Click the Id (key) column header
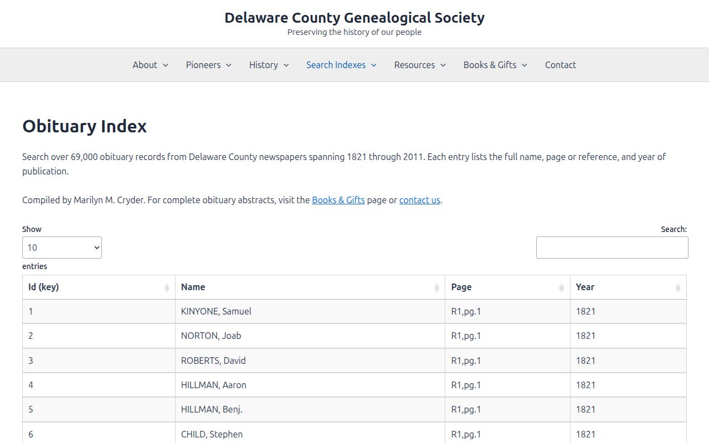This screenshot has width=709, height=443. tap(99, 287)
